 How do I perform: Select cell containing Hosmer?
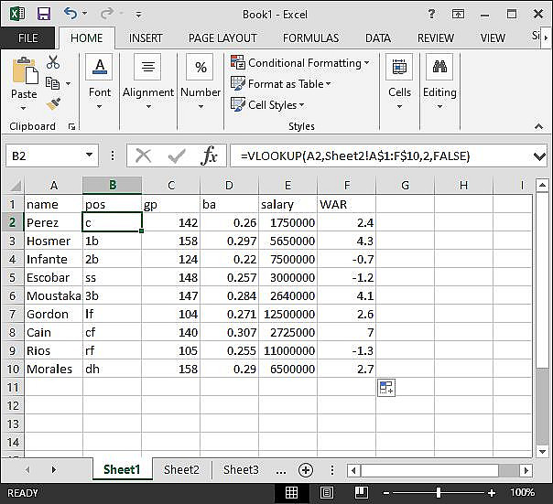[53, 241]
